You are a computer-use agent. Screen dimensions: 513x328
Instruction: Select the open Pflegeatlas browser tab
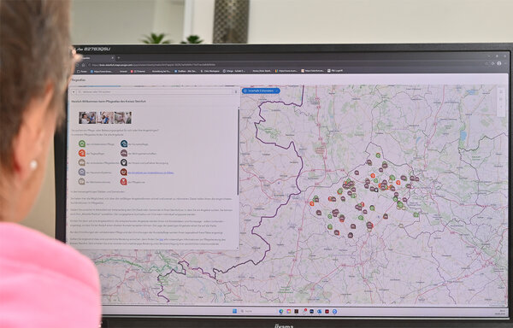95,58
